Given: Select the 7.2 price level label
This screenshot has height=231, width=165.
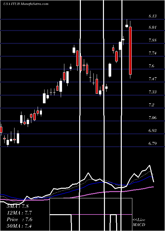Looking at the screenshot, I should point(151,105).
